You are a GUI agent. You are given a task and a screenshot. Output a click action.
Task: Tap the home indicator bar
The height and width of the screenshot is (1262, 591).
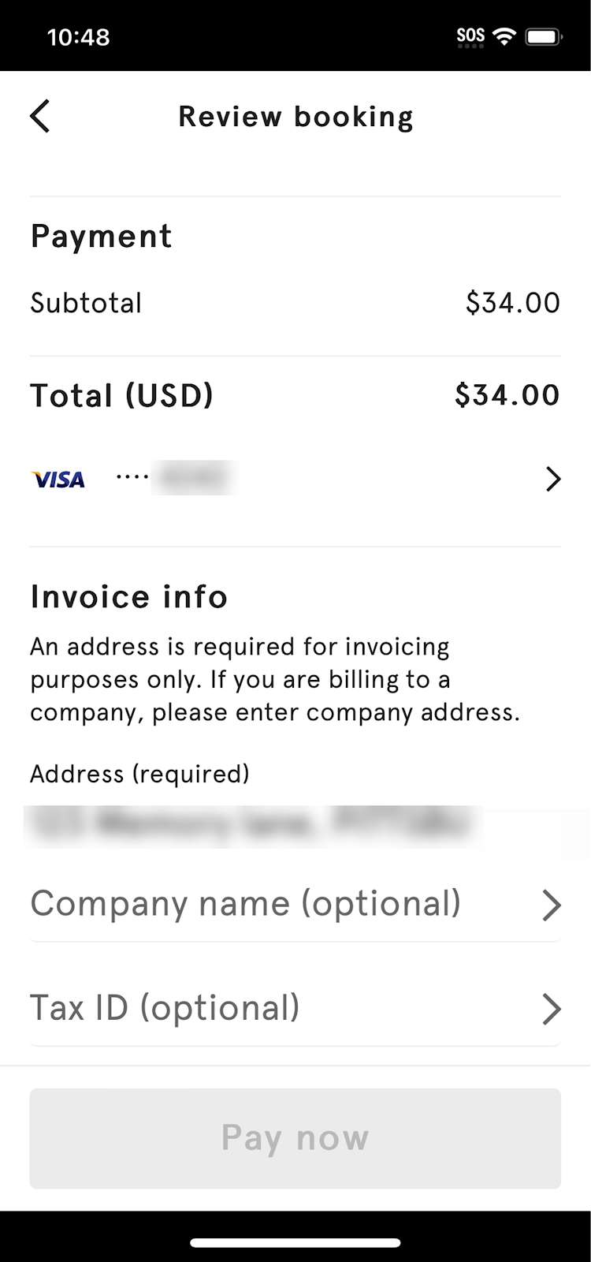tap(295, 1241)
